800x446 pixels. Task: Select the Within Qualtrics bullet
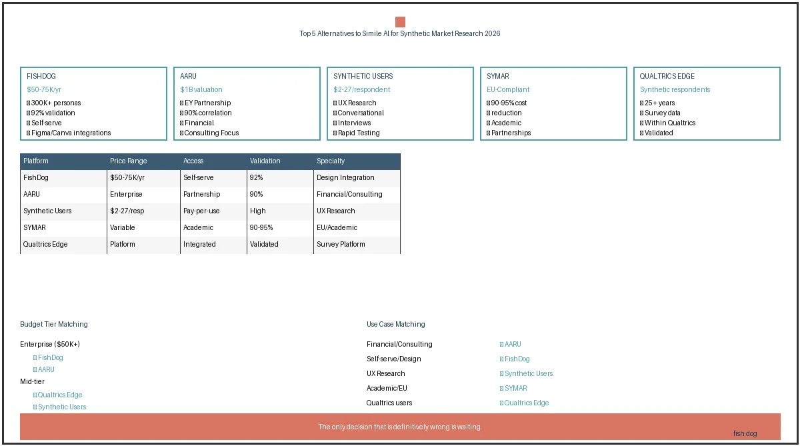pyautogui.click(x=667, y=123)
